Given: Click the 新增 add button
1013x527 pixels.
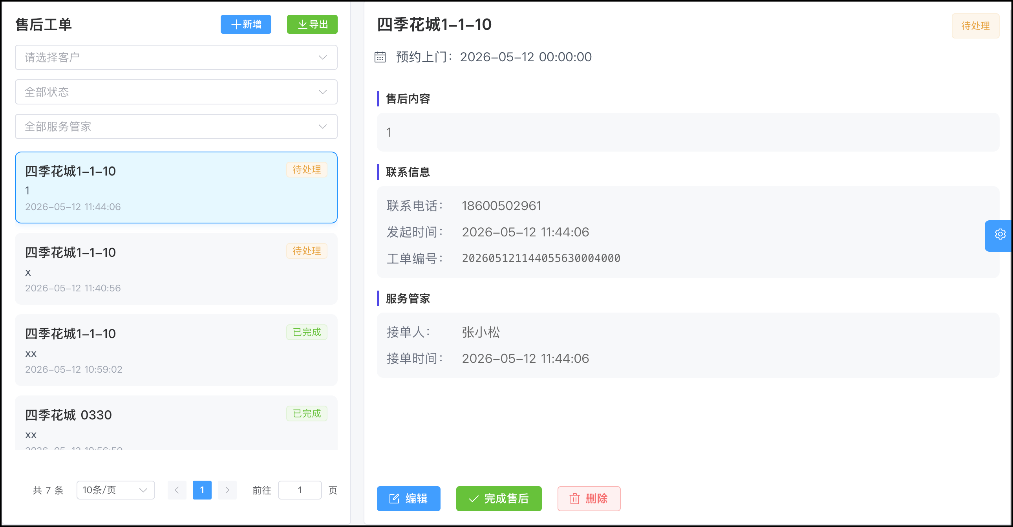Looking at the screenshot, I should point(246,24).
